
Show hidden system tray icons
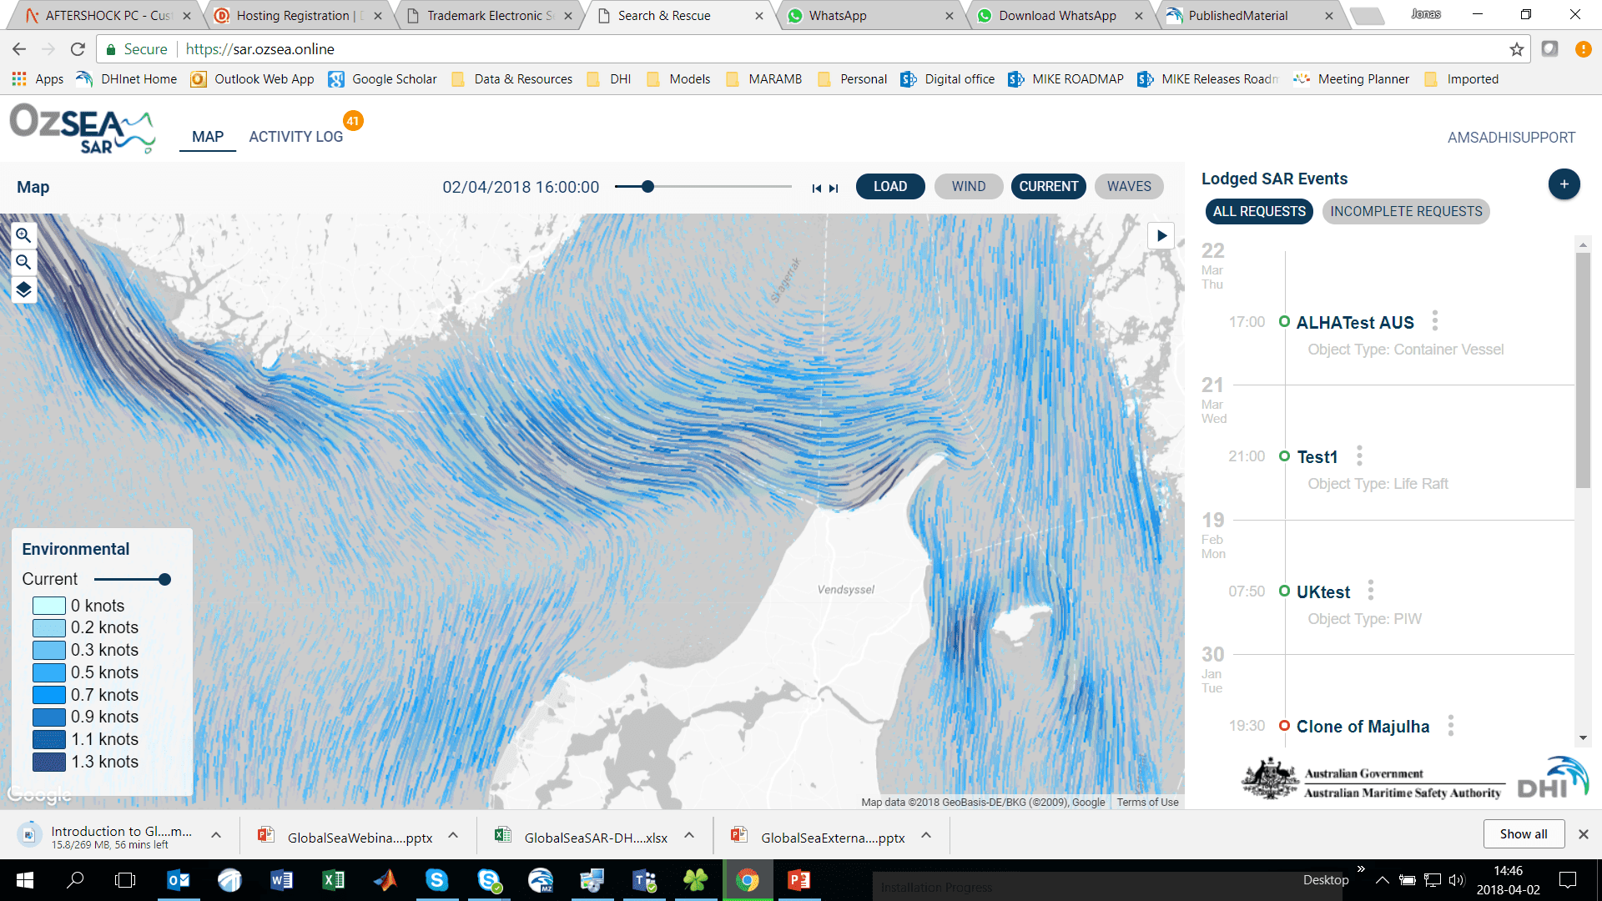click(x=1382, y=880)
